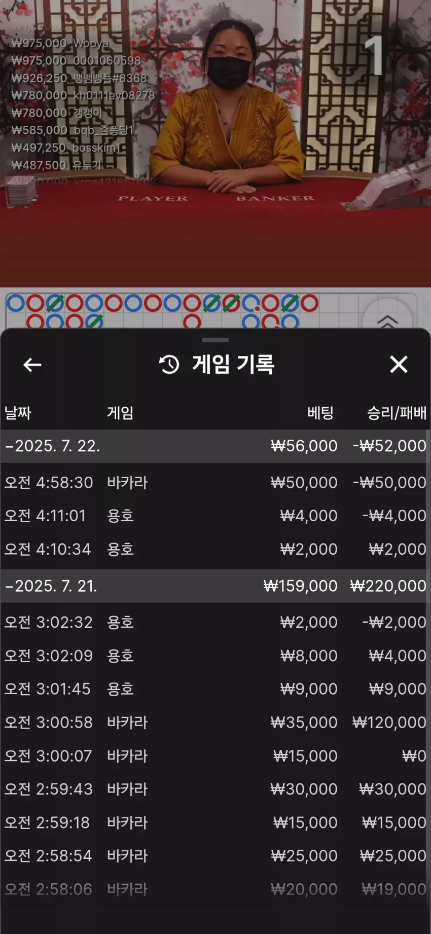This screenshot has width=431, height=934.
Task: Open the 오전 4:10:34 용호 record
Action: pyautogui.click(x=215, y=550)
